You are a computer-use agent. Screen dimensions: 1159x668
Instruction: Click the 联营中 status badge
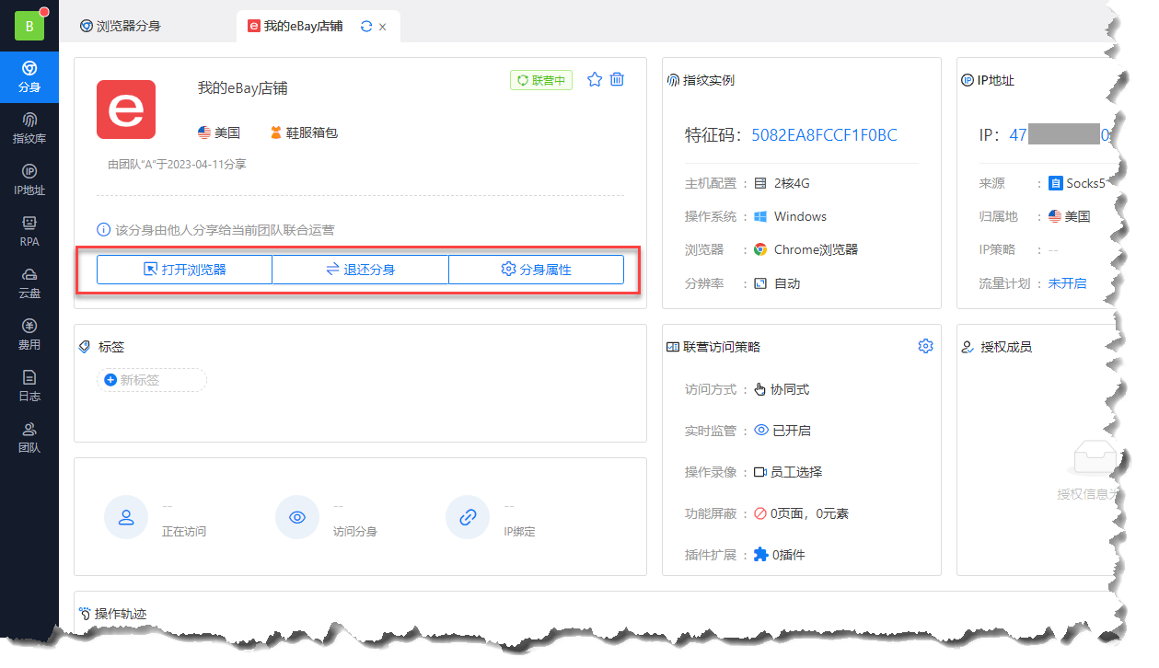(x=541, y=80)
